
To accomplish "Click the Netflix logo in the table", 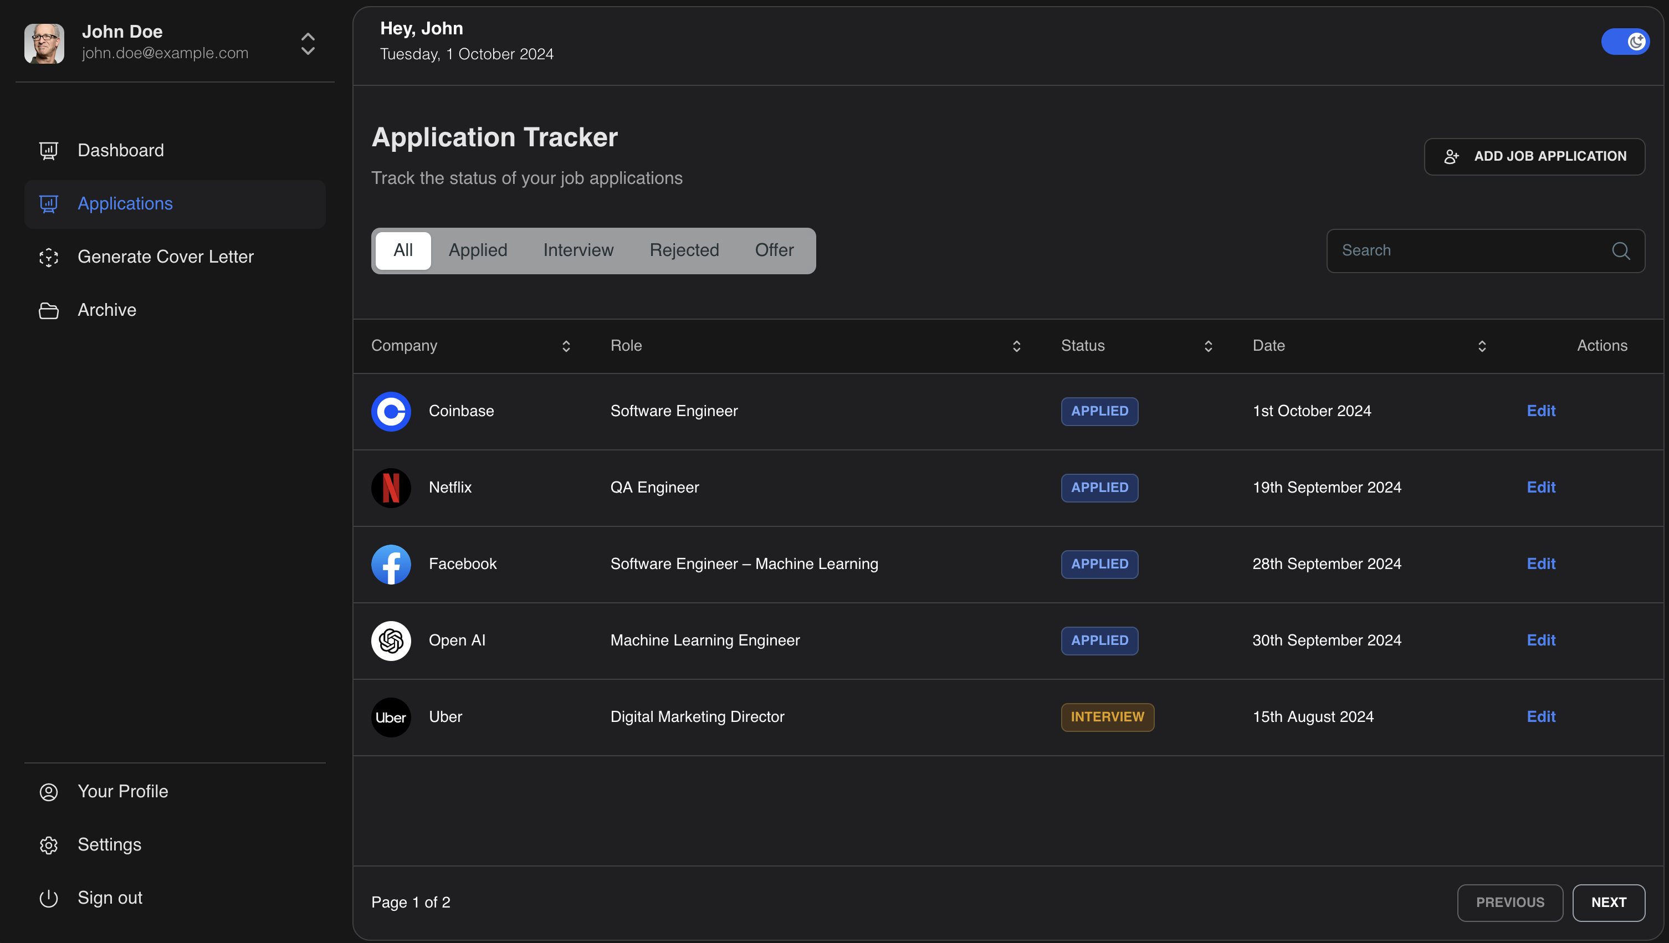I will pyautogui.click(x=391, y=488).
